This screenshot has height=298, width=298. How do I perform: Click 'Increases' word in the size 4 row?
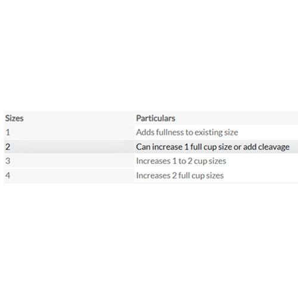tap(153, 176)
